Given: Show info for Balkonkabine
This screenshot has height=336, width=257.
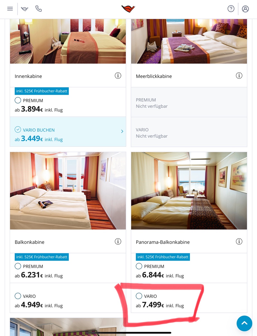Looking at the screenshot, I should [118, 241].
